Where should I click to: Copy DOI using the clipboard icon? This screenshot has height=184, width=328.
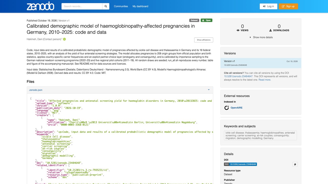[x=295, y=165]
